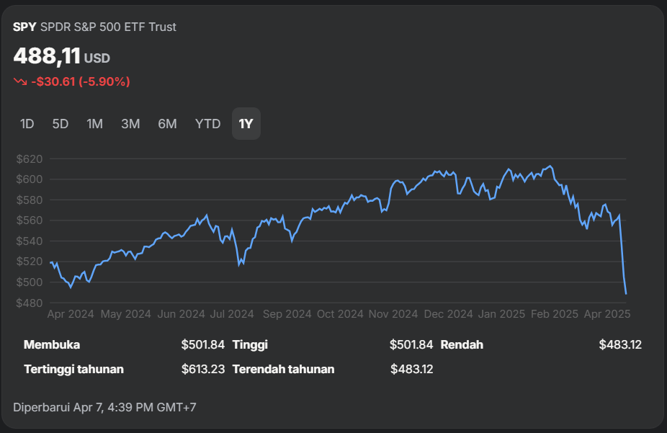This screenshot has width=667, height=433.
Task: Click the Terendah tahunan label
Action: (283, 369)
